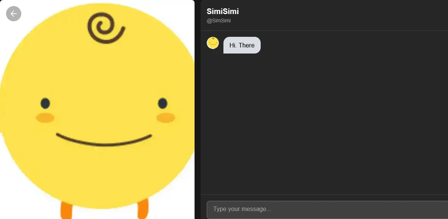
Task: Click the back arrow button
Action: pos(14,14)
